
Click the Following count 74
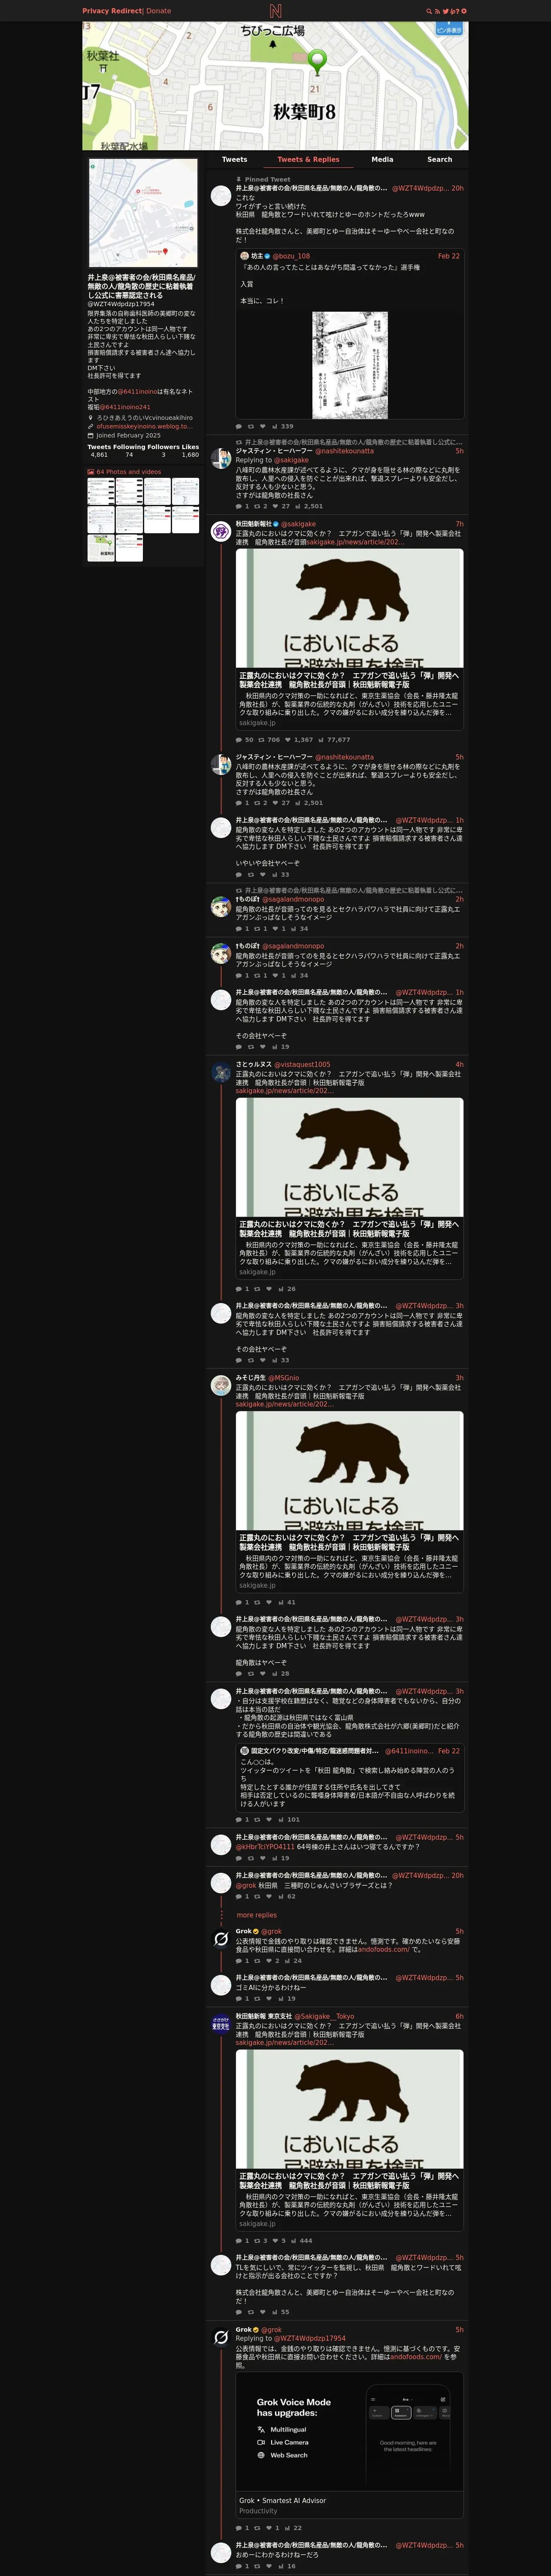tap(129, 455)
